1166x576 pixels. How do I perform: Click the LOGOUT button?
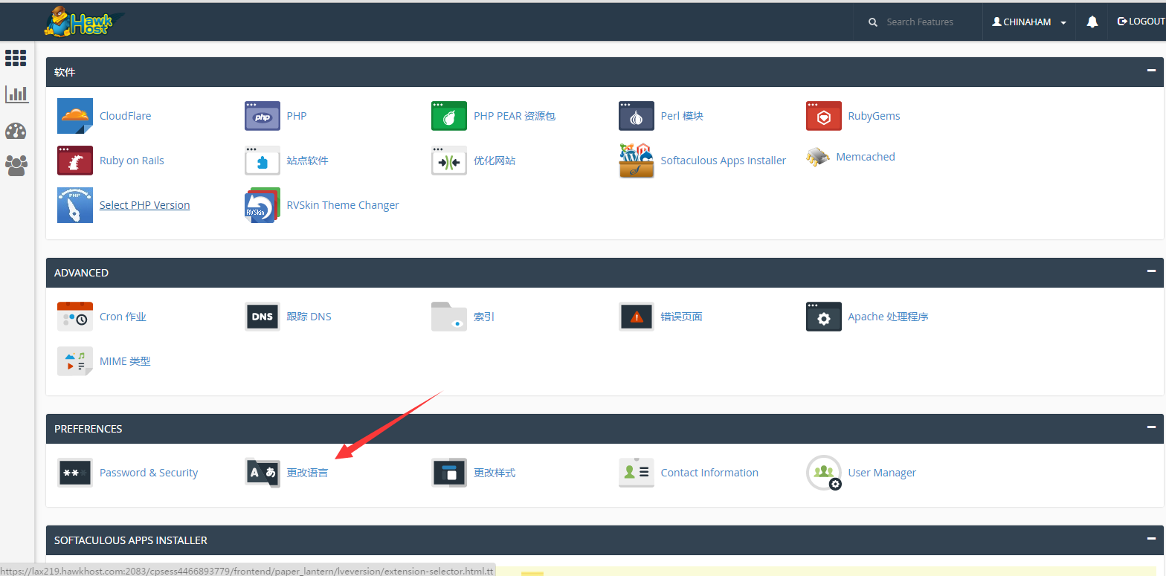coord(1141,22)
